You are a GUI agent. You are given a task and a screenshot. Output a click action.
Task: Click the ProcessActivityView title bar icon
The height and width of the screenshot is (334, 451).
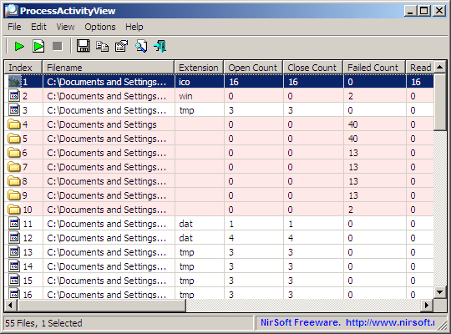(x=12, y=11)
